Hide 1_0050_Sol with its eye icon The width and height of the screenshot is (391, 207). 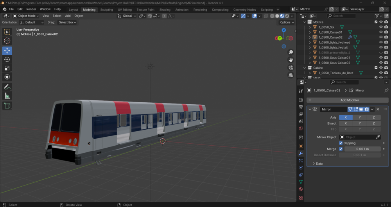click(381, 27)
